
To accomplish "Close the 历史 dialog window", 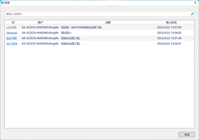I will pyautogui.click(x=195, y=2).
